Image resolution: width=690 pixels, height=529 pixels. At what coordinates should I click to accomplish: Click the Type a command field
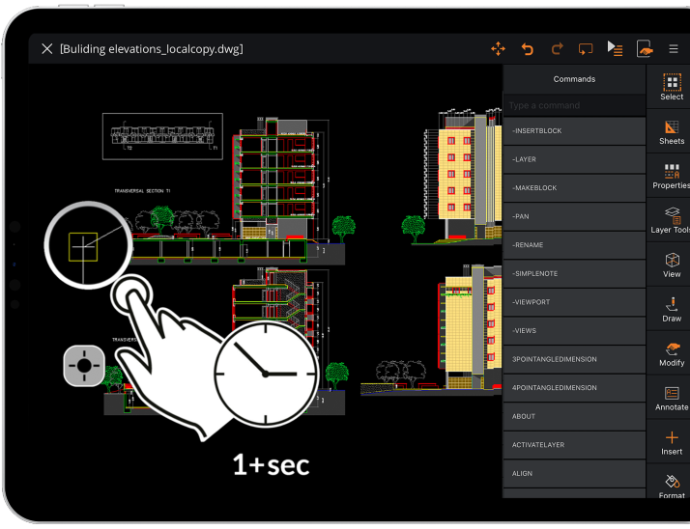click(x=574, y=105)
